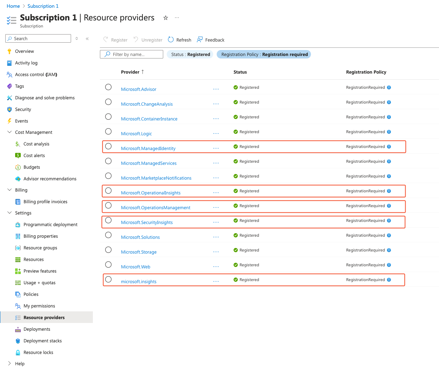Collapse the Cost Management section
Screen dimensions: 439x373
(x=9, y=132)
